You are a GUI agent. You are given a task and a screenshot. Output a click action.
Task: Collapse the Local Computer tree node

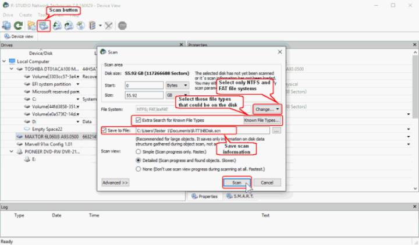4,62
